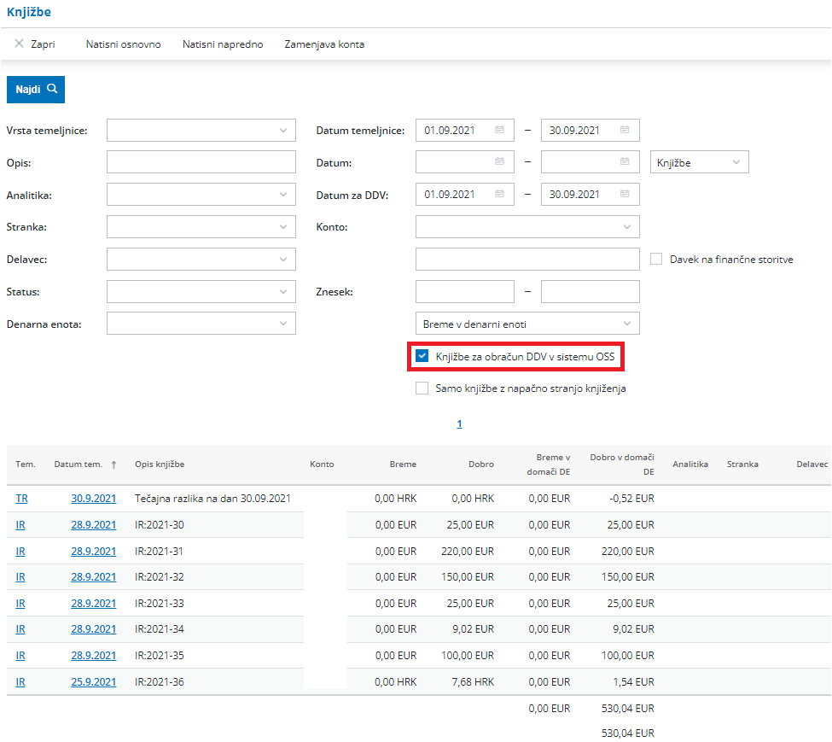Select Natisni osnovno in toolbar
Viewport: 832px width, 742px height.
click(x=123, y=44)
